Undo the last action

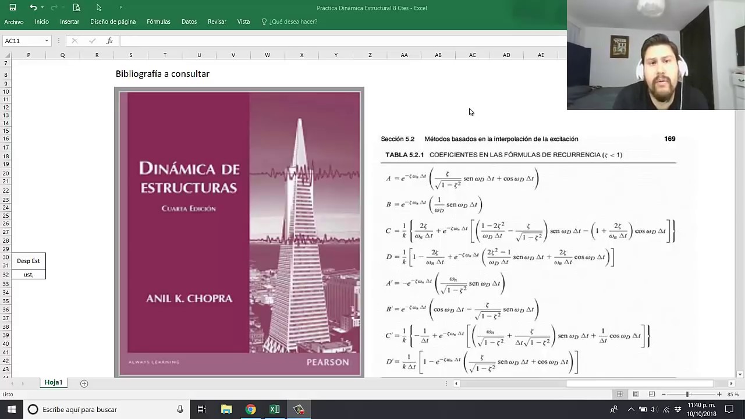[33, 8]
